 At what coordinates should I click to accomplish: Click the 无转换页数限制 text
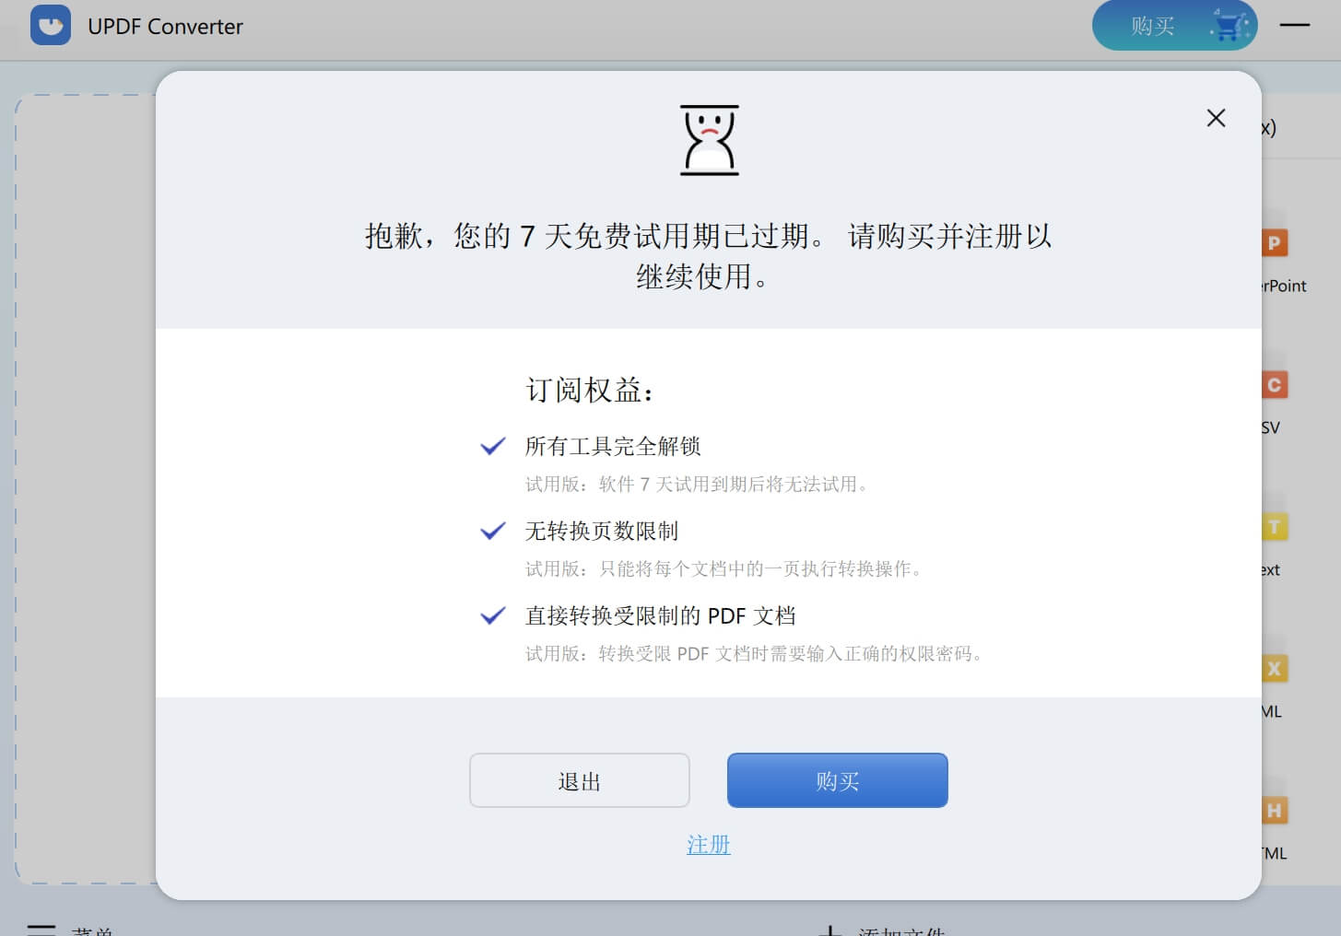point(602,532)
